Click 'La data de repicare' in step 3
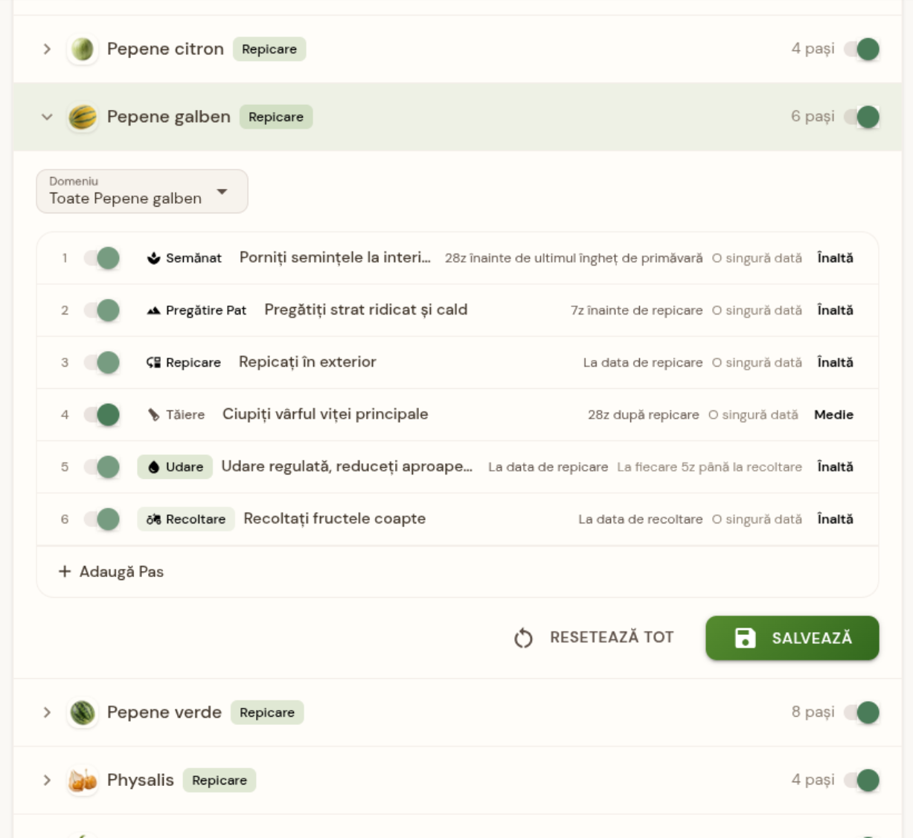913x838 pixels. click(x=643, y=362)
